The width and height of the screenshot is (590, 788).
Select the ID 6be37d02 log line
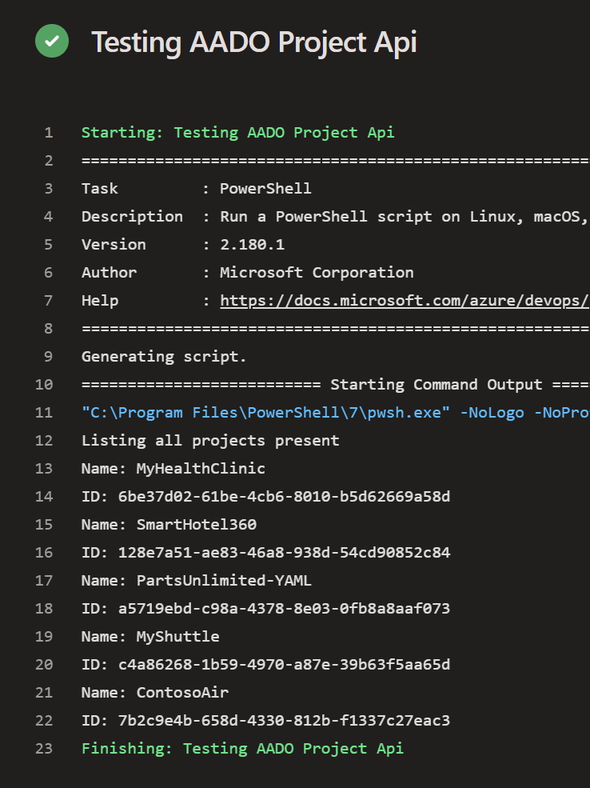(x=265, y=497)
